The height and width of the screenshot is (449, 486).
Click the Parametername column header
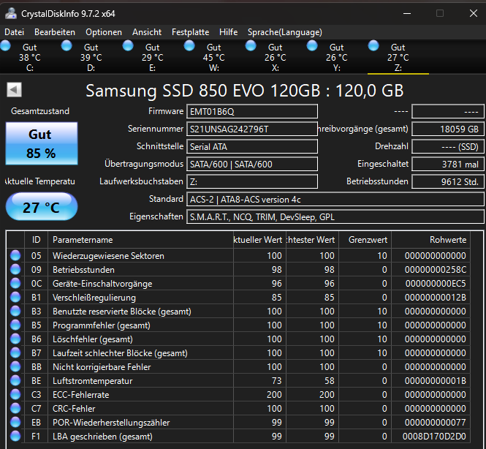(141, 240)
